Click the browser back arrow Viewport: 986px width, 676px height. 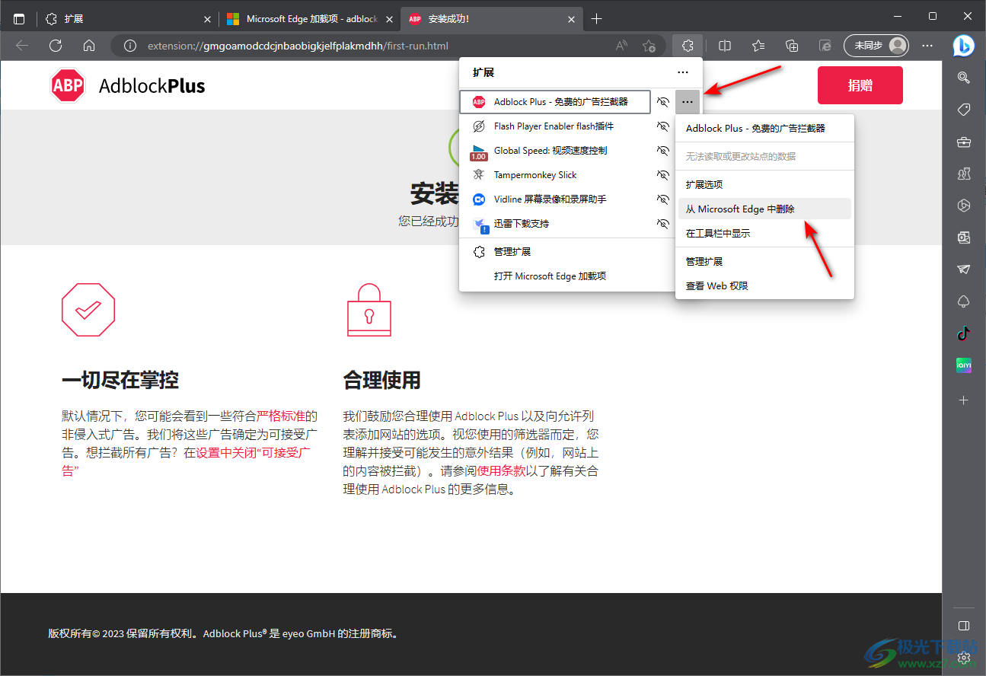tap(22, 46)
